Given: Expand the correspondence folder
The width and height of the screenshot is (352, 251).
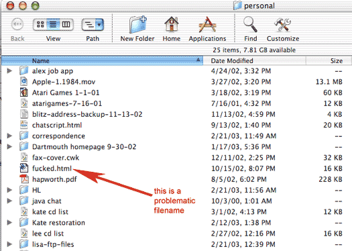Looking at the screenshot, I should click(9, 136).
